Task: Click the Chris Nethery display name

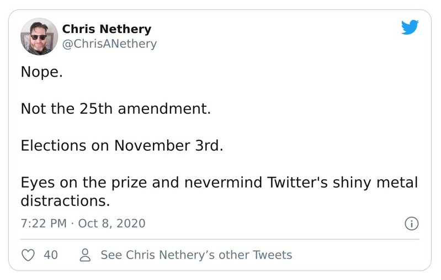Action: point(107,29)
